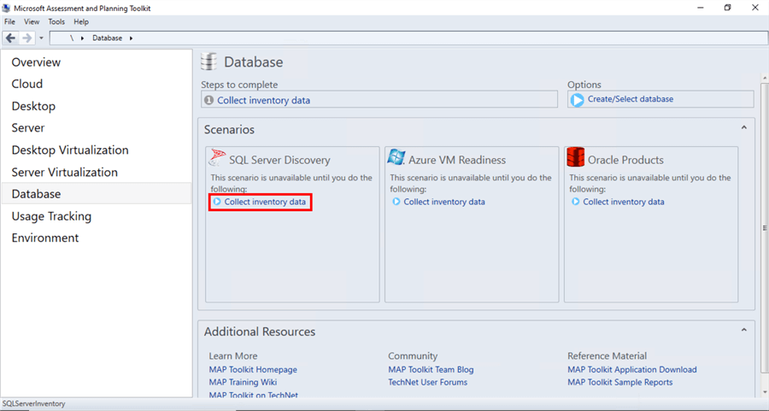Click the Azure VM Readiness icon
The image size is (769, 411).
click(396, 158)
